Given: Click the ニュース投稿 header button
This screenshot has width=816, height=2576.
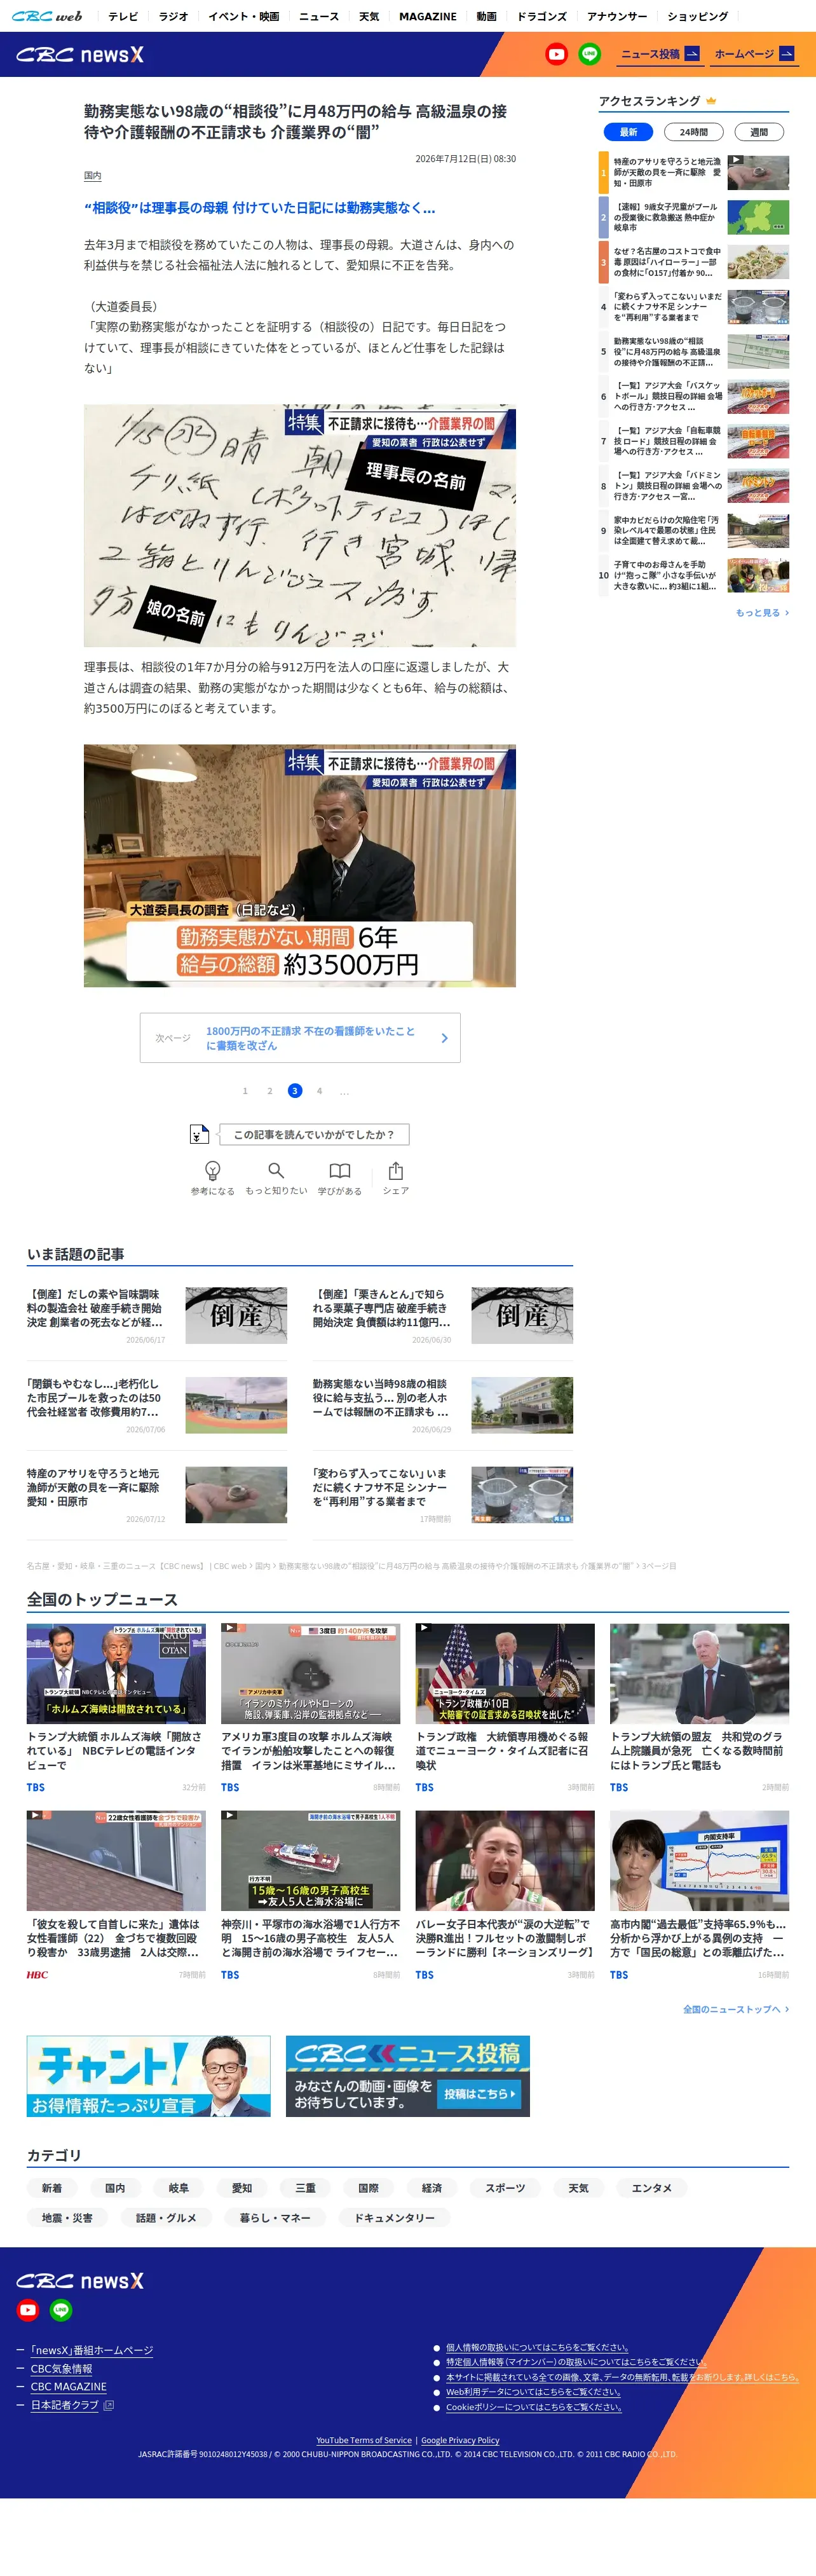Looking at the screenshot, I should (x=660, y=54).
